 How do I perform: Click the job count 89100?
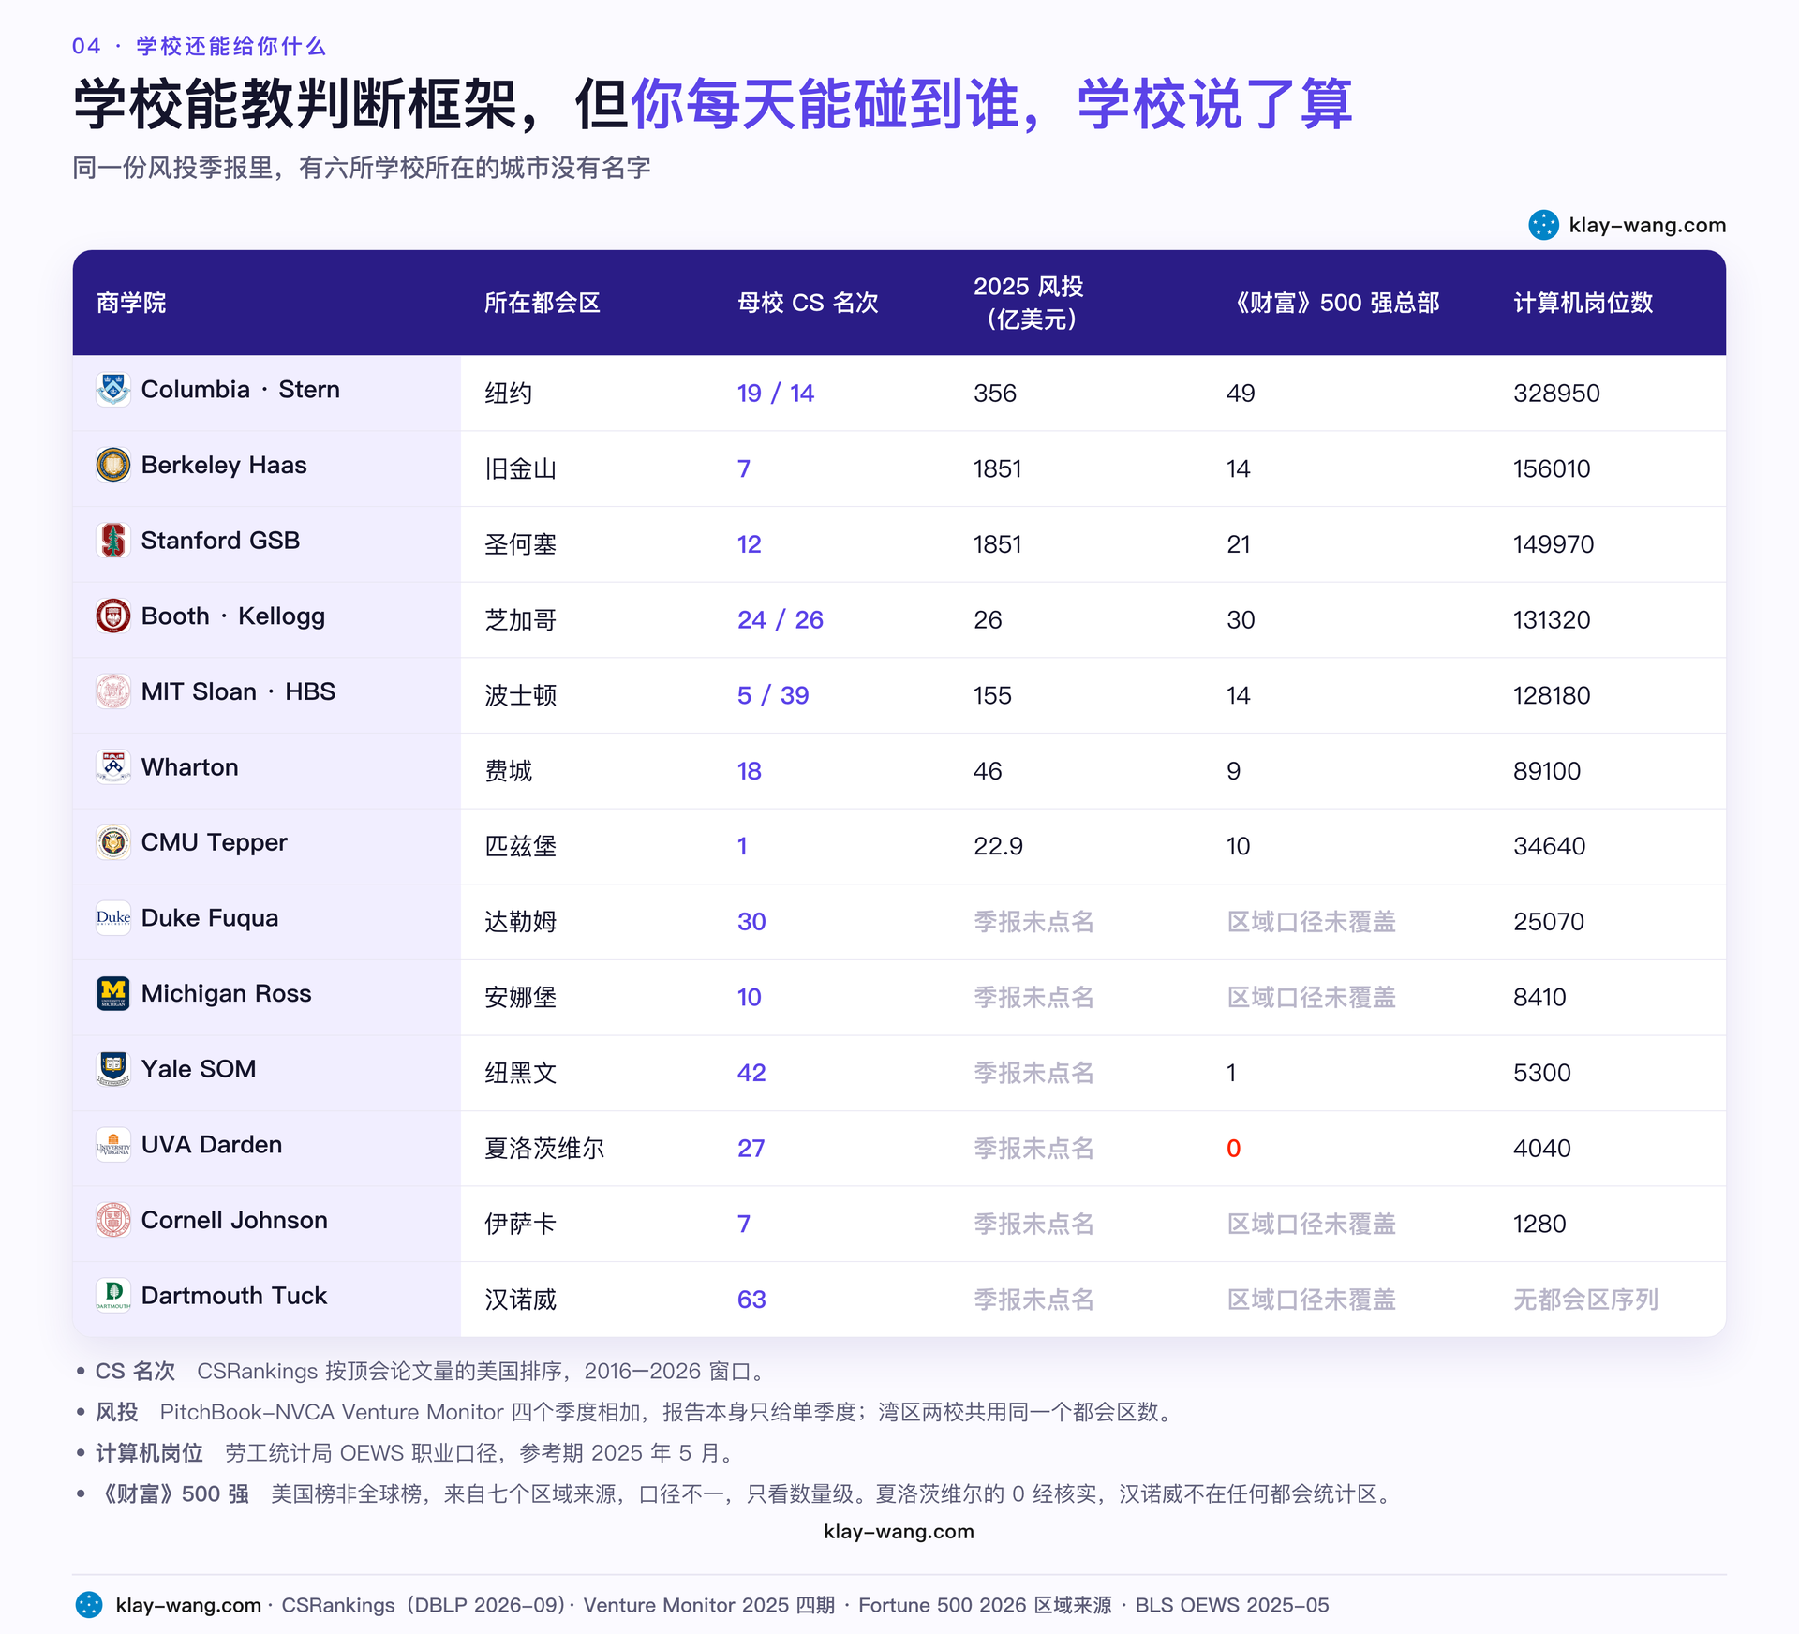coord(1547,771)
